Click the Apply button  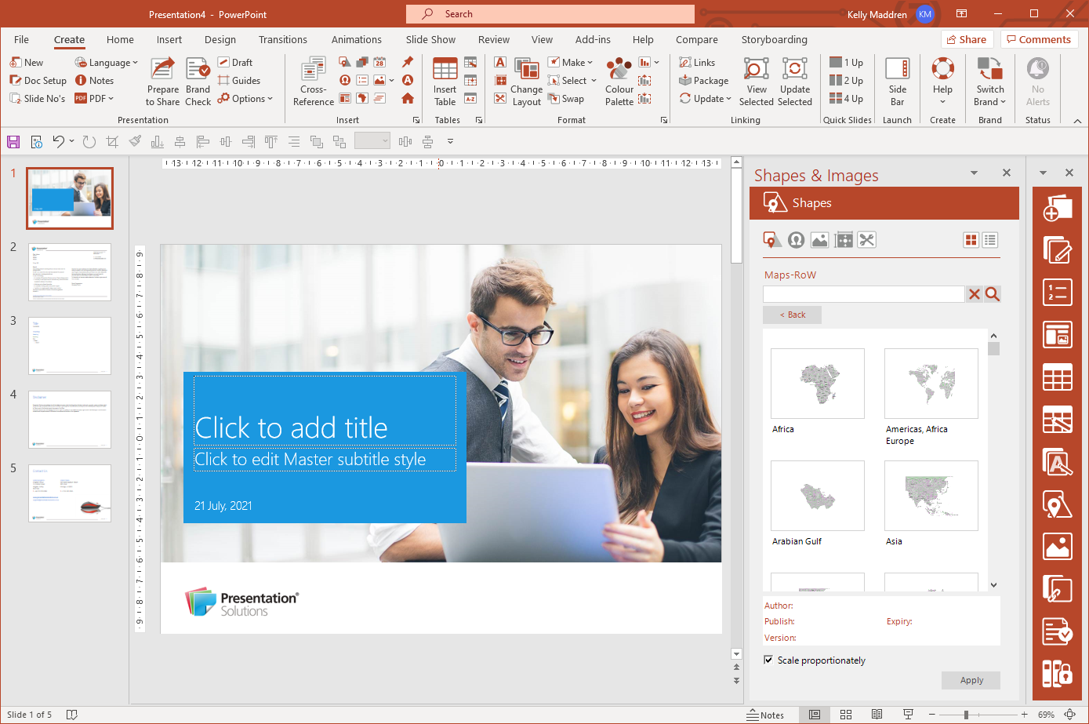coord(971,680)
